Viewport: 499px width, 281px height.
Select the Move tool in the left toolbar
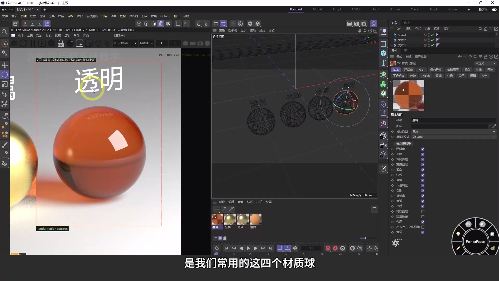5,65
